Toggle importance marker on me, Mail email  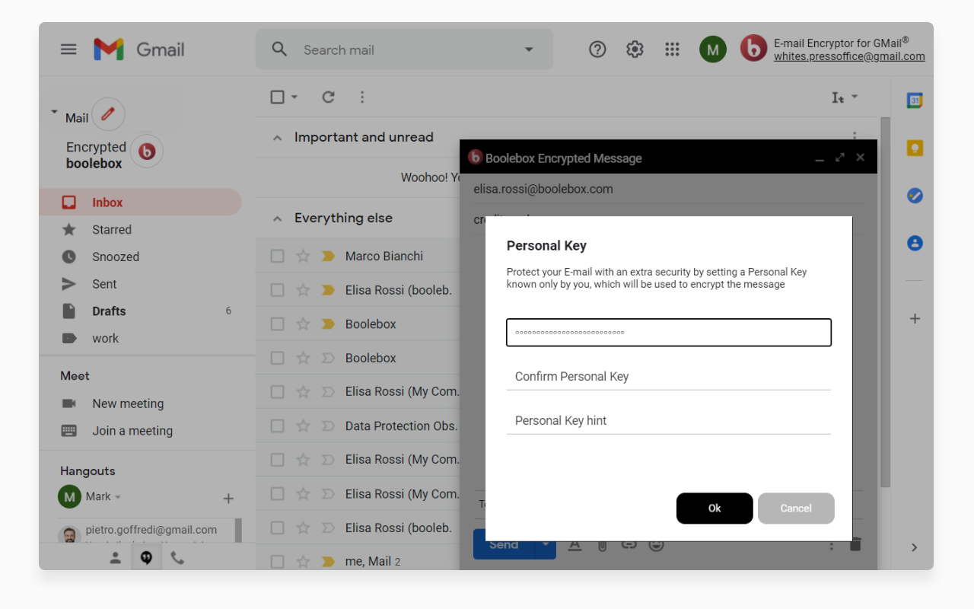point(328,562)
